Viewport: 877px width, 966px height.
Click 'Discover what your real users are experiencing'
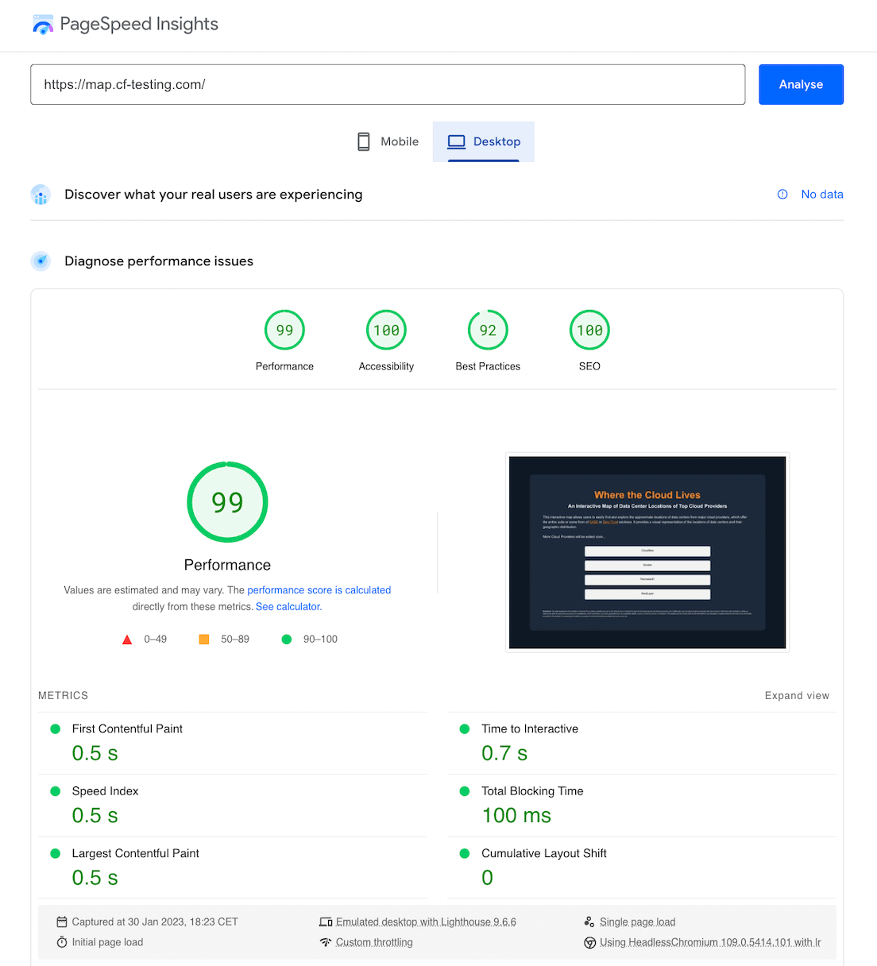[214, 195]
